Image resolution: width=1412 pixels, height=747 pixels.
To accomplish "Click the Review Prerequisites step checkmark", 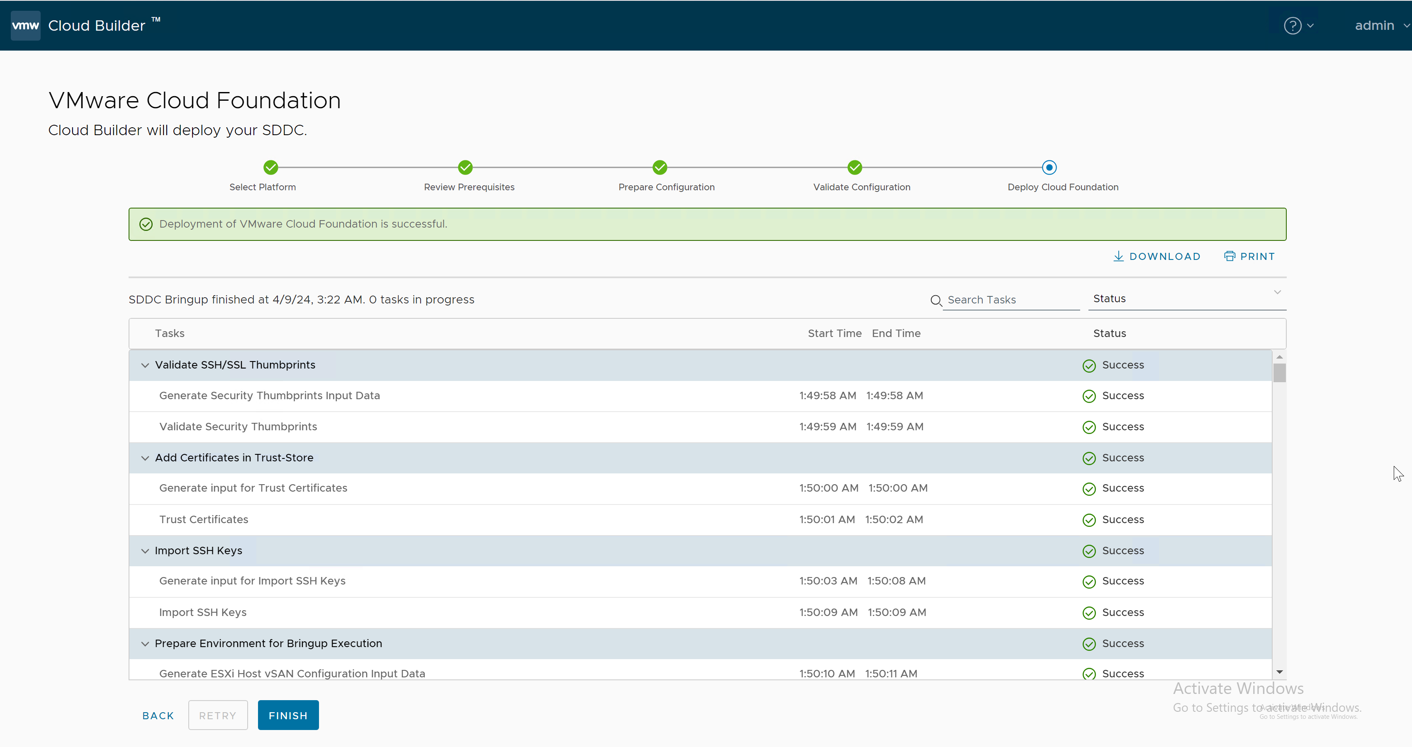I will (465, 167).
